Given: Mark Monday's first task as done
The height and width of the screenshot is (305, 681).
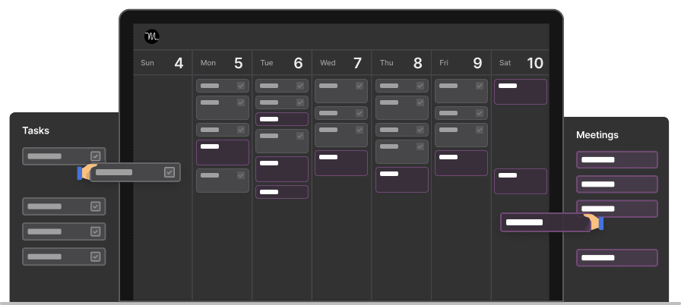Looking at the screenshot, I should click(241, 86).
